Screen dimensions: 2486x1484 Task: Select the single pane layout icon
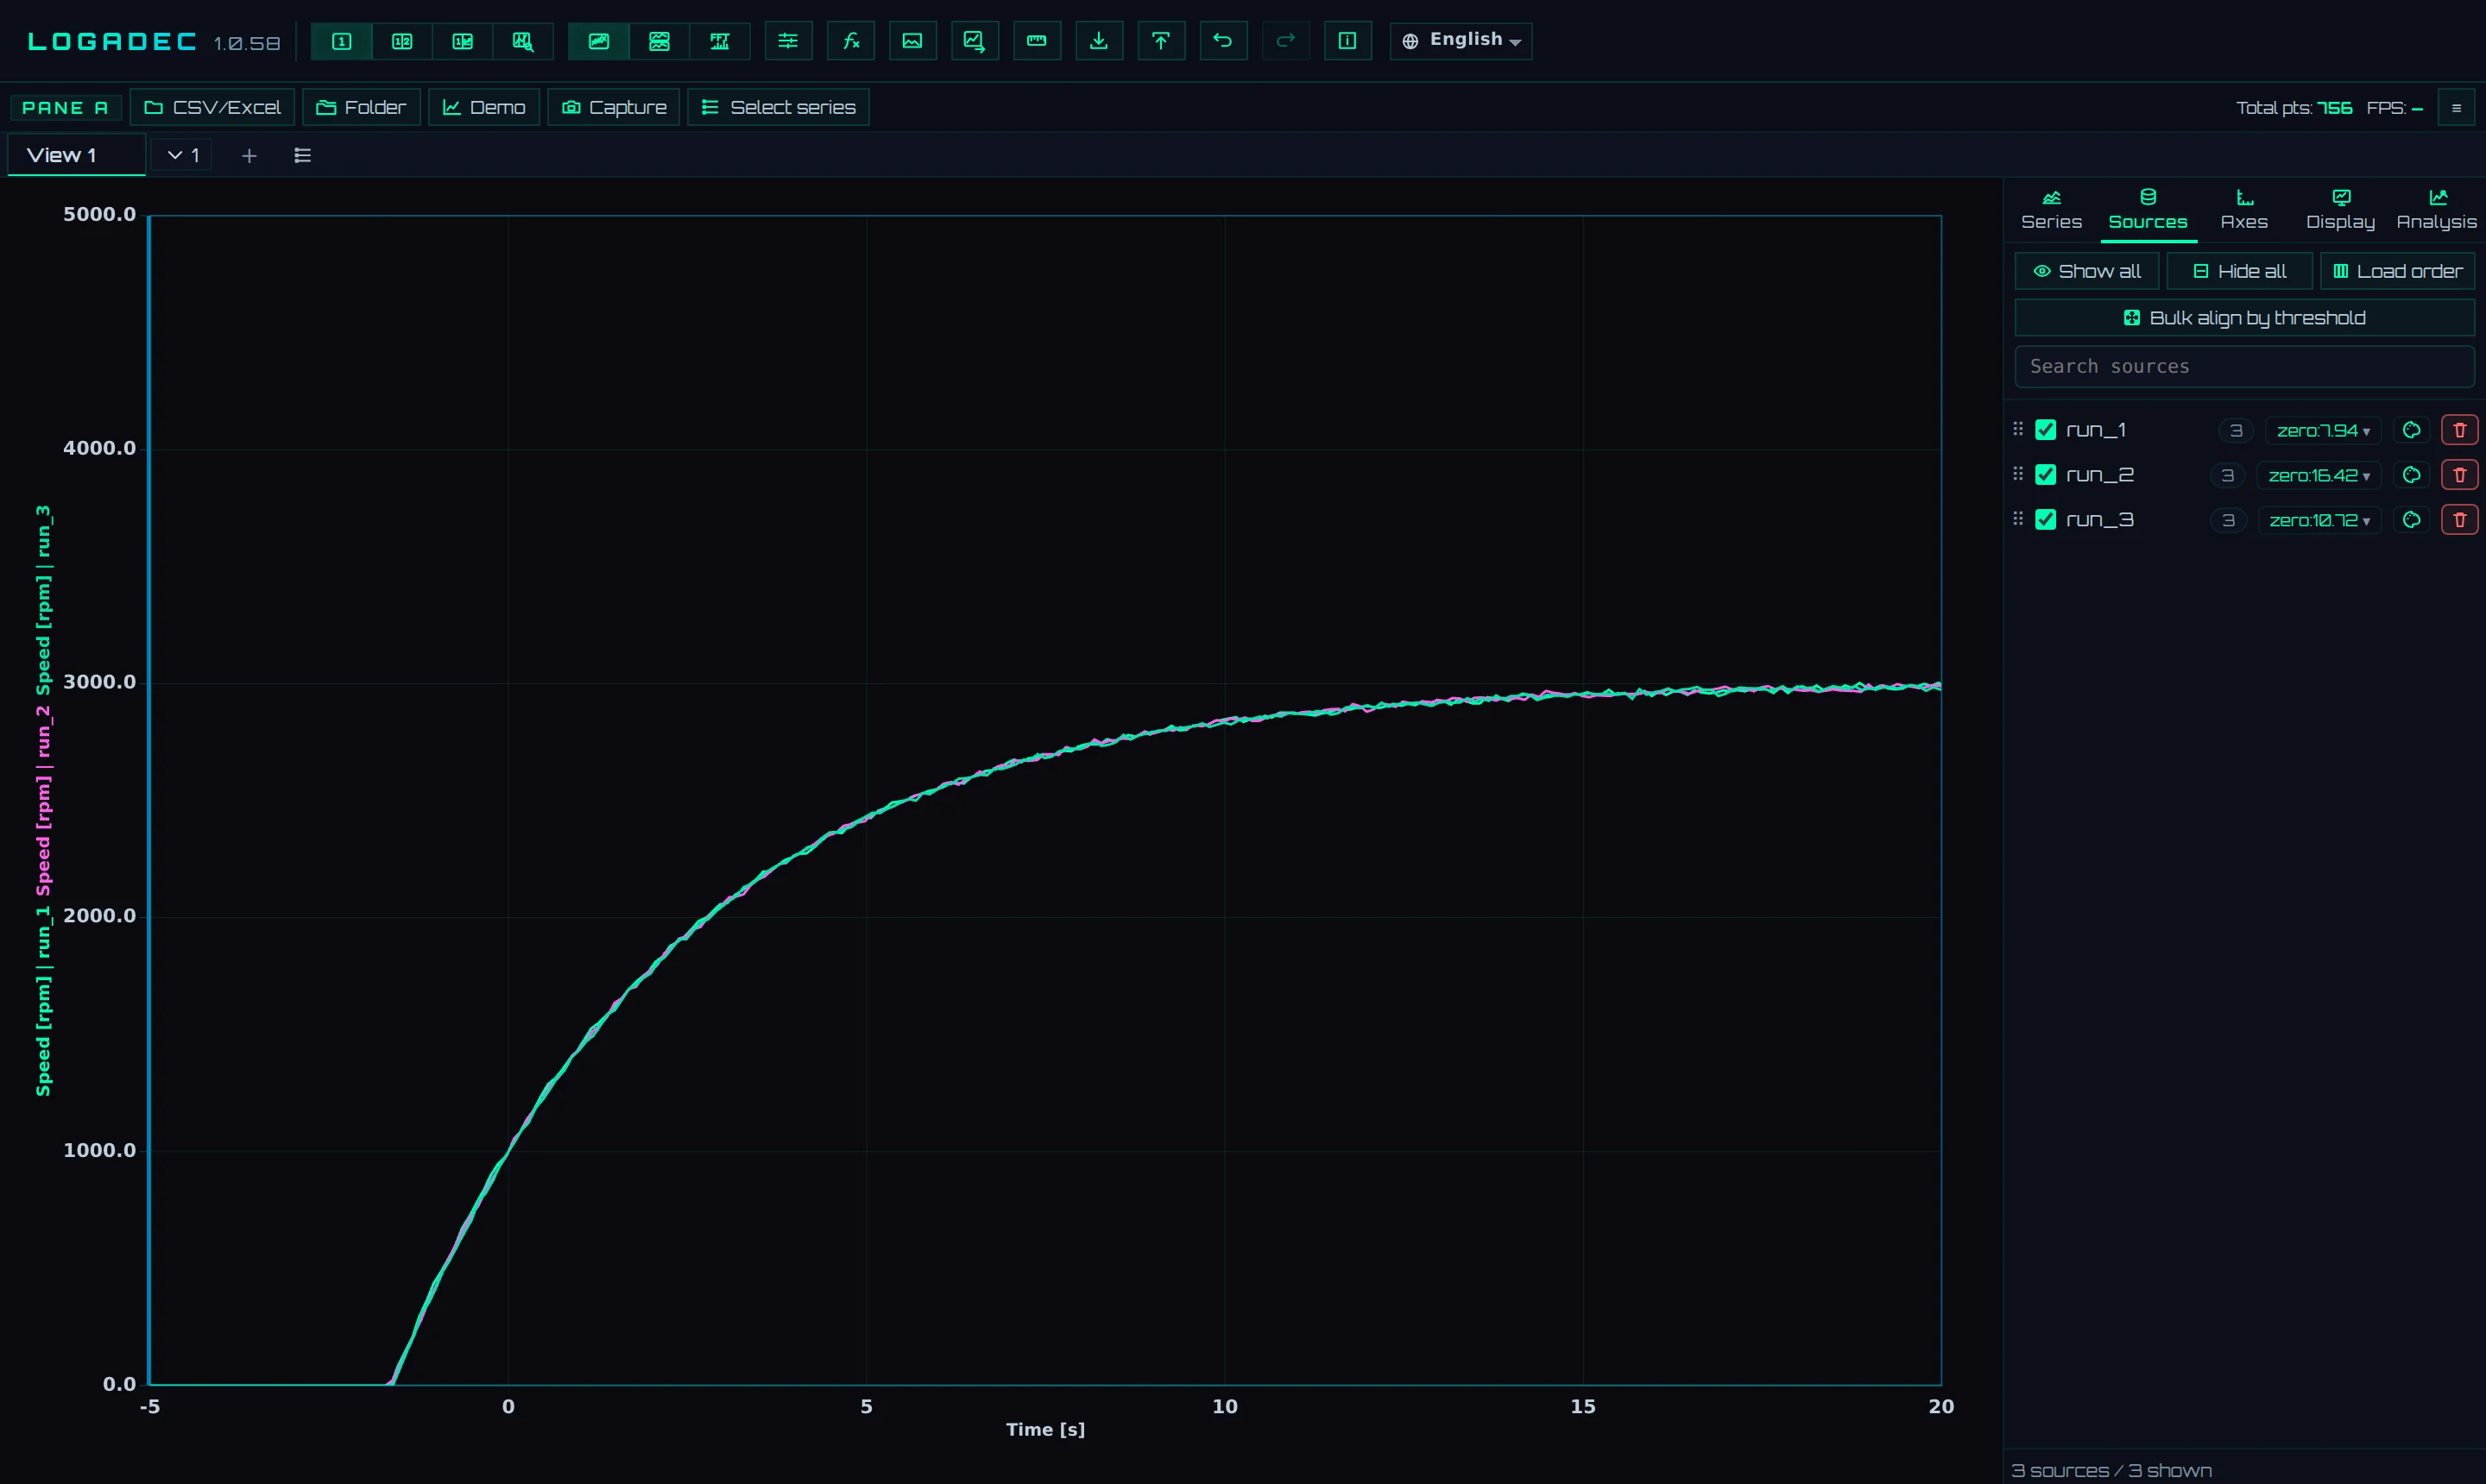coord(342,41)
